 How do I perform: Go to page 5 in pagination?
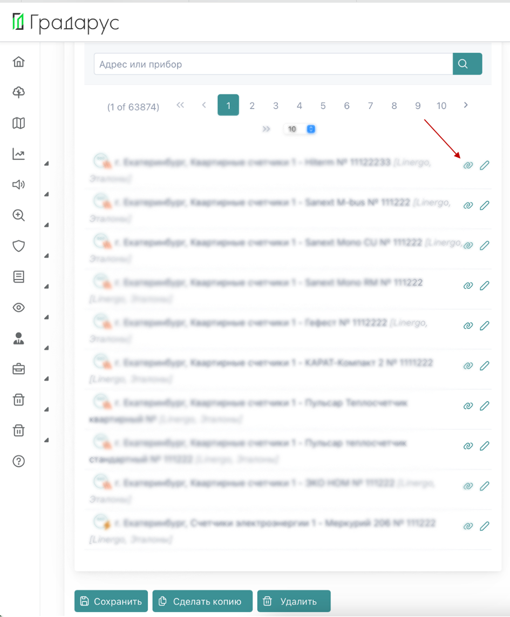(x=323, y=106)
